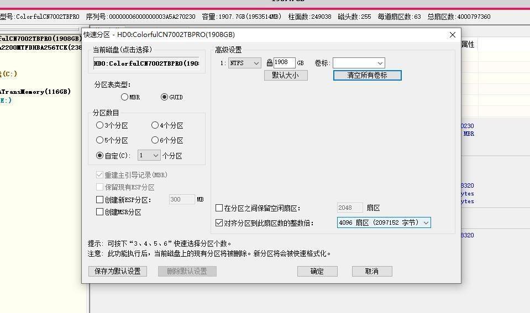Click the 清空所有卷标 button
The height and width of the screenshot is (313, 530).
click(367, 75)
